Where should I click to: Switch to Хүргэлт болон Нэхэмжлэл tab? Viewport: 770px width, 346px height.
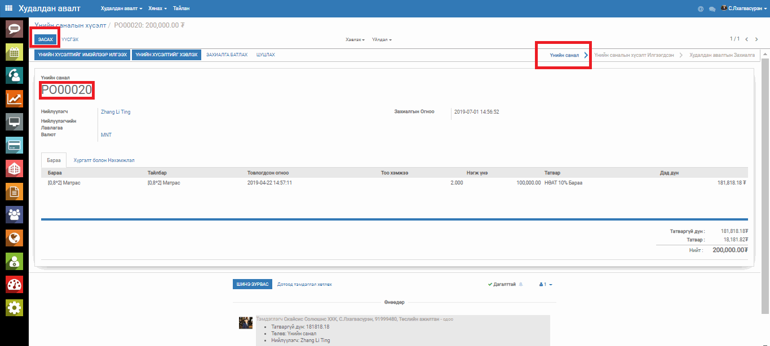coord(104,160)
